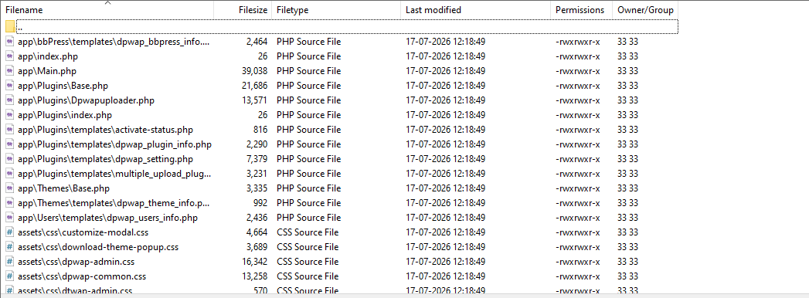Click the PHP icon of dpwap_setting.php

click(10, 159)
